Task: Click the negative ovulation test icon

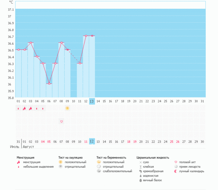Action: point(61,166)
